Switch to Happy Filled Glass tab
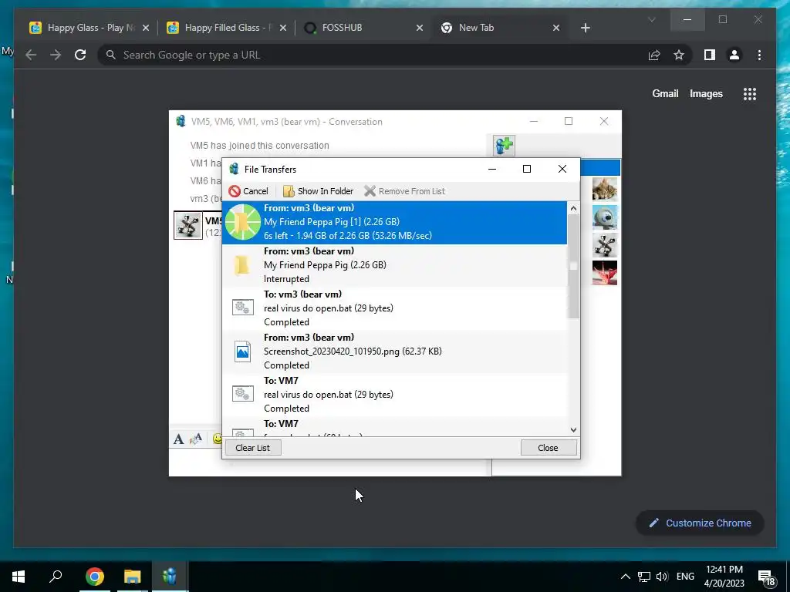 [x=227, y=28]
